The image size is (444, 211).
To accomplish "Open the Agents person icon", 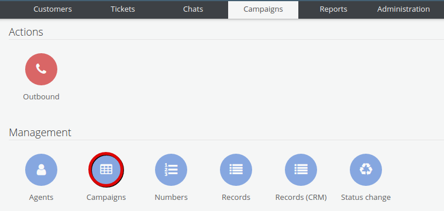I will click(x=42, y=170).
